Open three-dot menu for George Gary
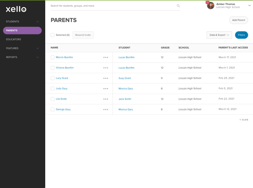 pos(106,109)
